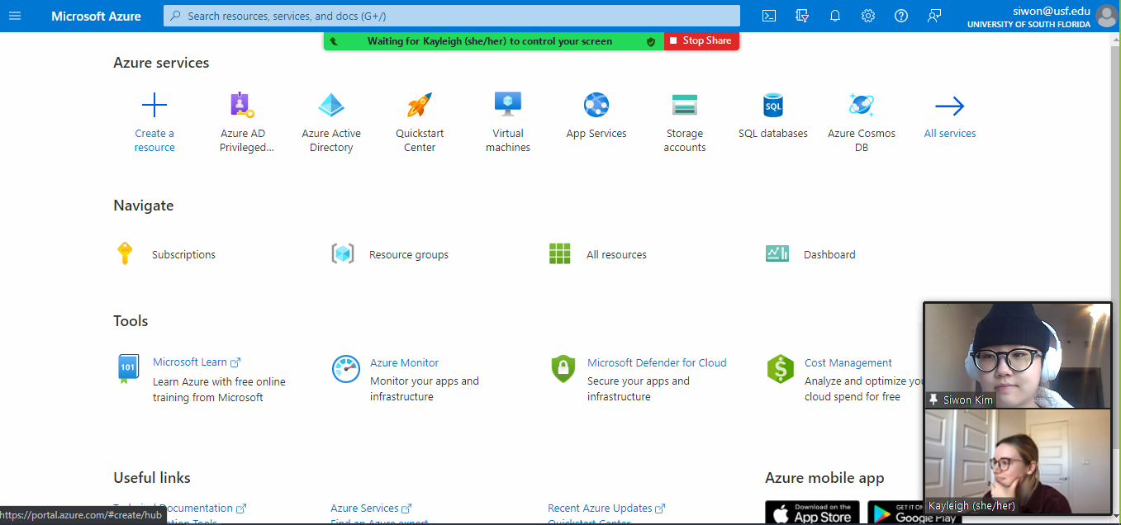Click the Microsoft Azure home title
Screen dimensions: 1121x525
tap(96, 16)
